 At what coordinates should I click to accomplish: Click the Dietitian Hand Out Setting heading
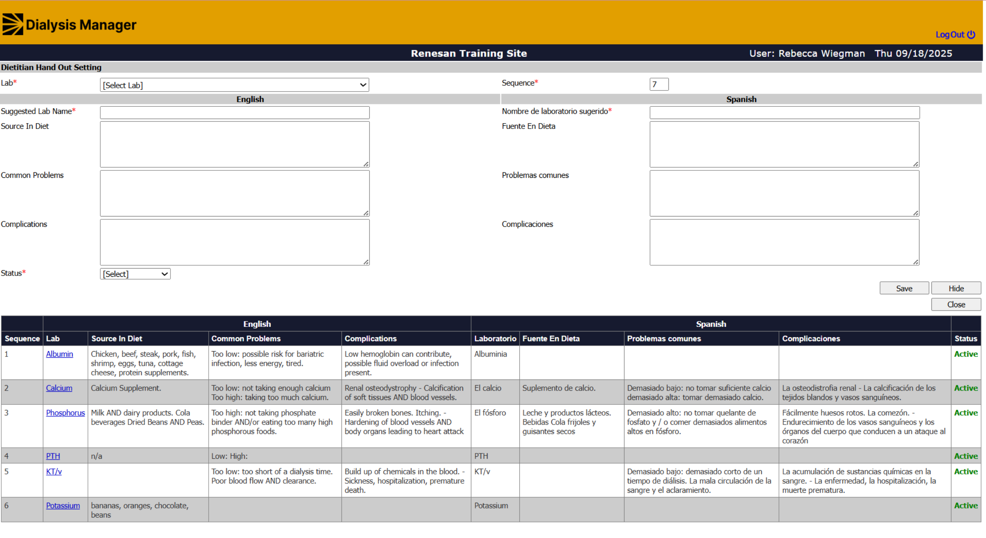coord(51,67)
